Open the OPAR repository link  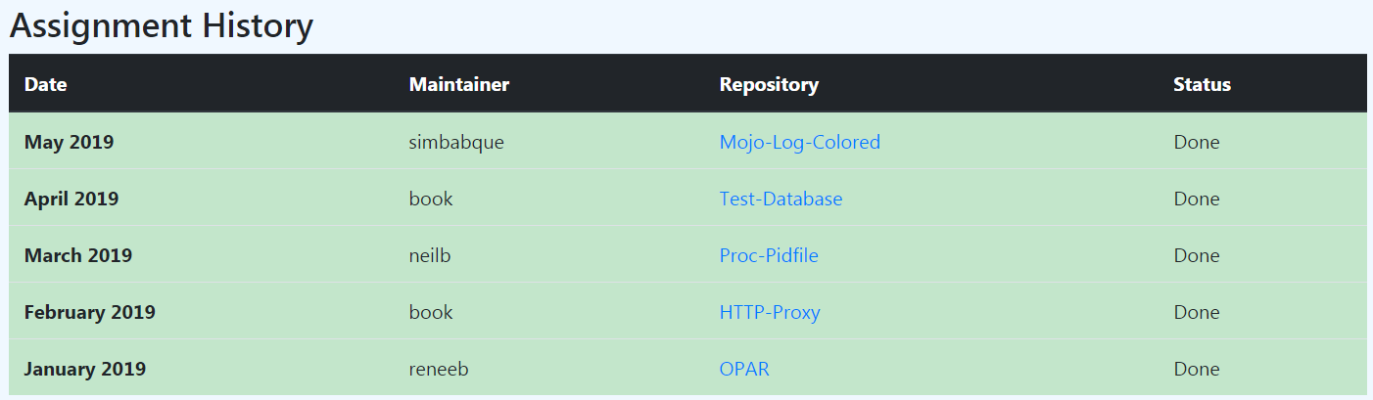[744, 369]
